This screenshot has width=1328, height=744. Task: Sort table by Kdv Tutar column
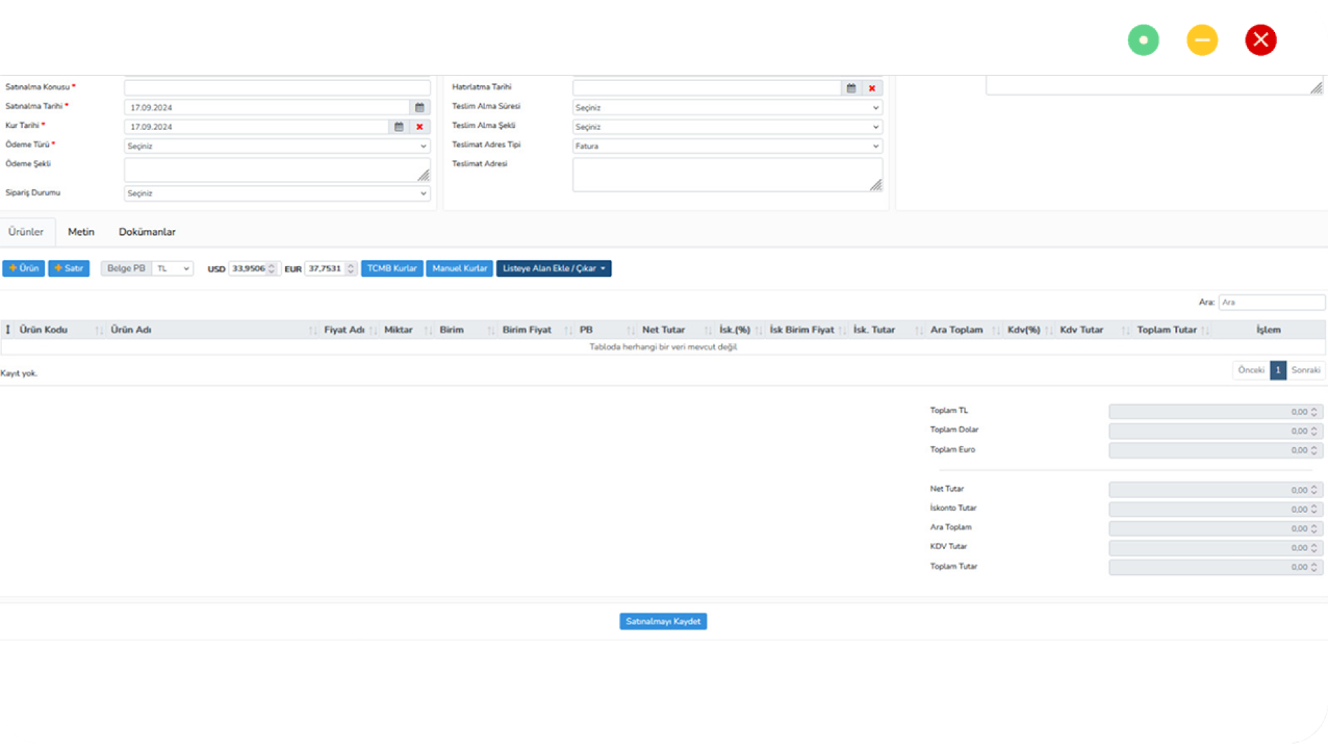[x=1092, y=330]
